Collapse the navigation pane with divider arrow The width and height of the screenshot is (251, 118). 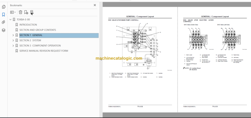coord(101,59)
